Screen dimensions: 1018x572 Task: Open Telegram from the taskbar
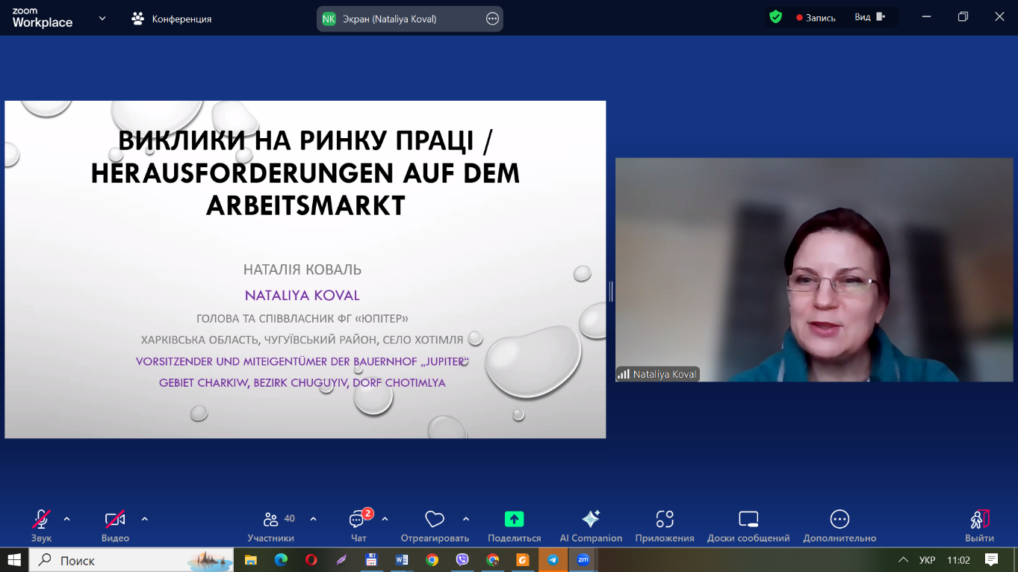553,559
